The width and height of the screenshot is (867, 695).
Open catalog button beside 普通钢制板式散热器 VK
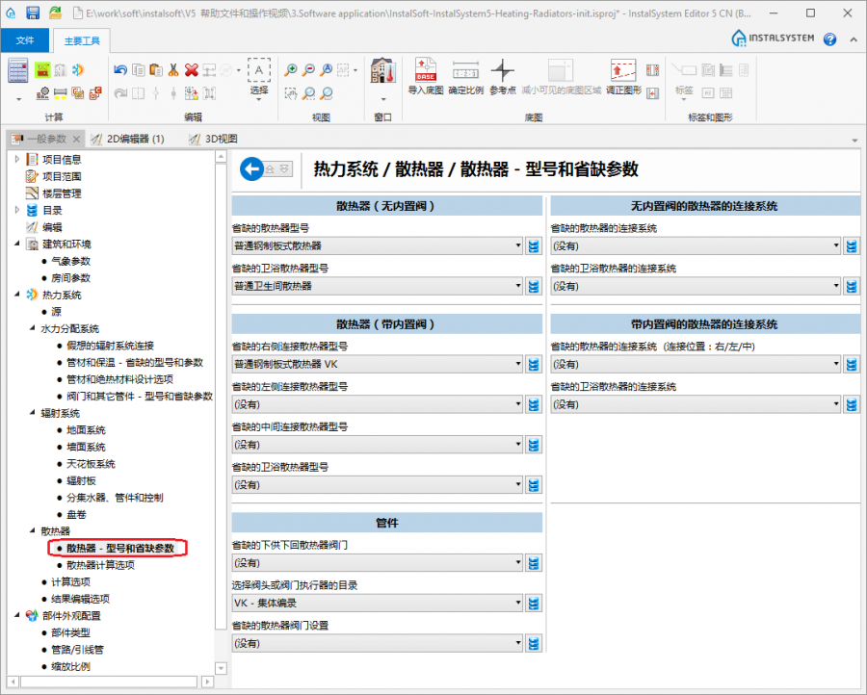(533, 365)
